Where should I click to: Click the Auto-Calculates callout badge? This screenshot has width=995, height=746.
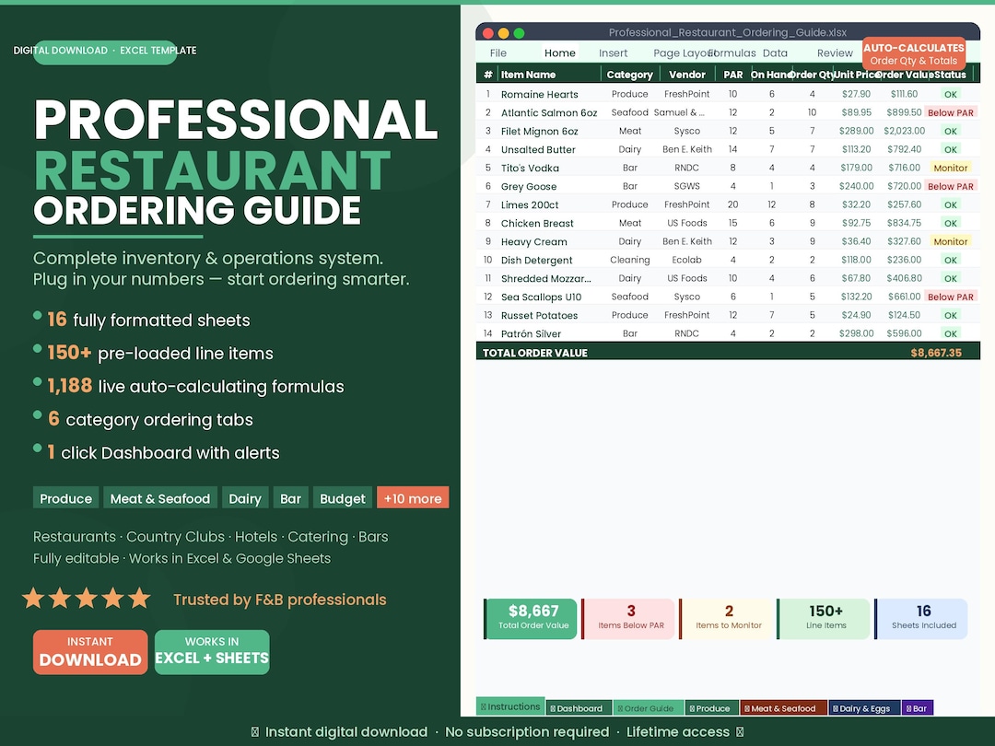(x=914, y=54)
